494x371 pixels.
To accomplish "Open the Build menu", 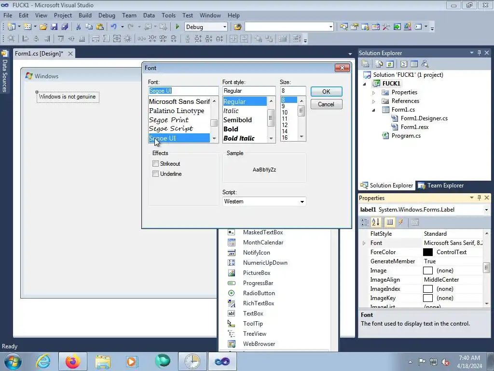I will (85, 15).
